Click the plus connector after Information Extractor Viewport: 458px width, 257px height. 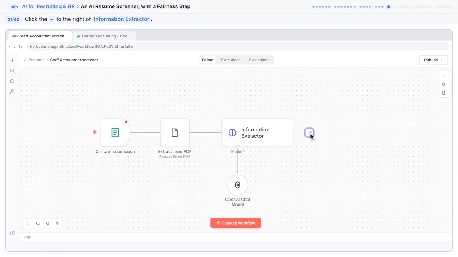[x=309, y=133]
